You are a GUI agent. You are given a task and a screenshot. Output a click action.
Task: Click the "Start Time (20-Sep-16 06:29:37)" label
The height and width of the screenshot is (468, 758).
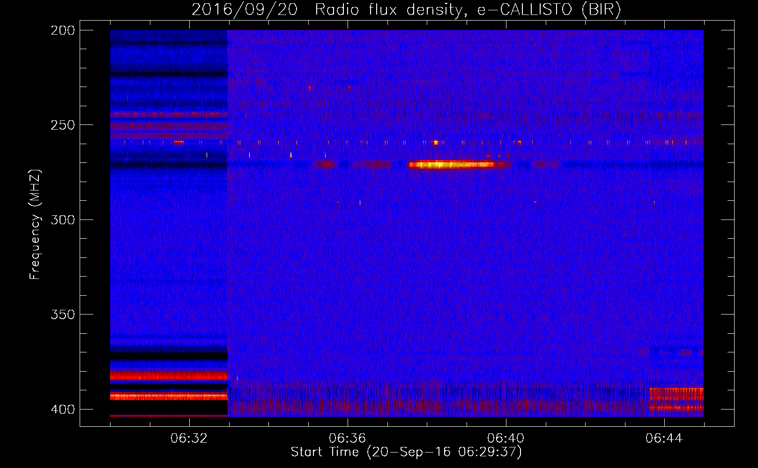click(406, 452)
